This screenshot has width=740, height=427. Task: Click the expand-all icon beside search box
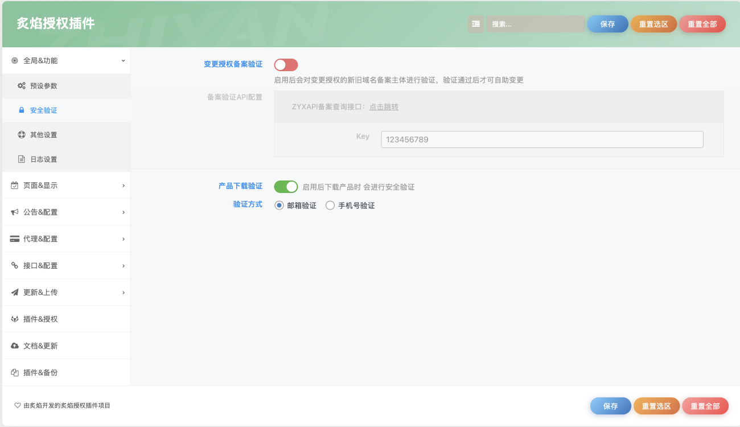pos(476,24)
